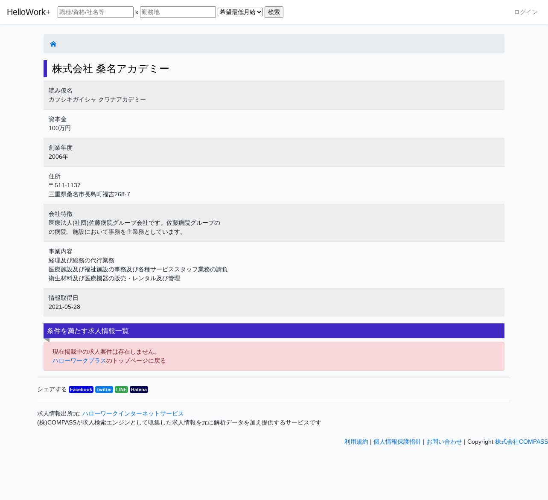
Task: Open the ログイン login link
Action: (x=526, y=12)
